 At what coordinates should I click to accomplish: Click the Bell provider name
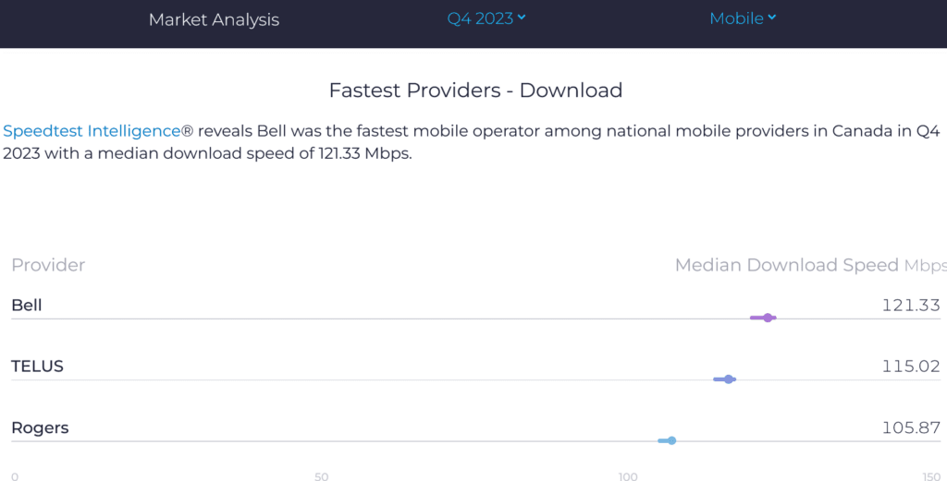click(x=27, y=306)
